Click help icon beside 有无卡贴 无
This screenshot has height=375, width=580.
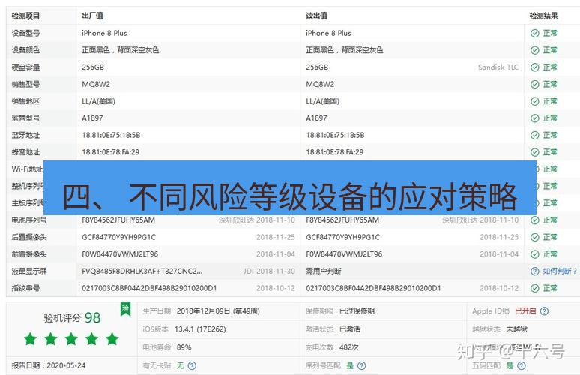192,366
